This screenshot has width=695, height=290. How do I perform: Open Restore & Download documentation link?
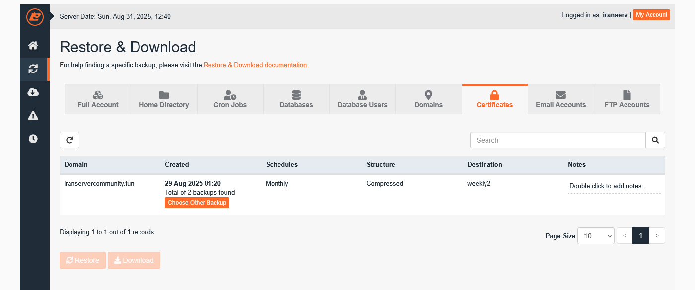(x=256, y=65)
